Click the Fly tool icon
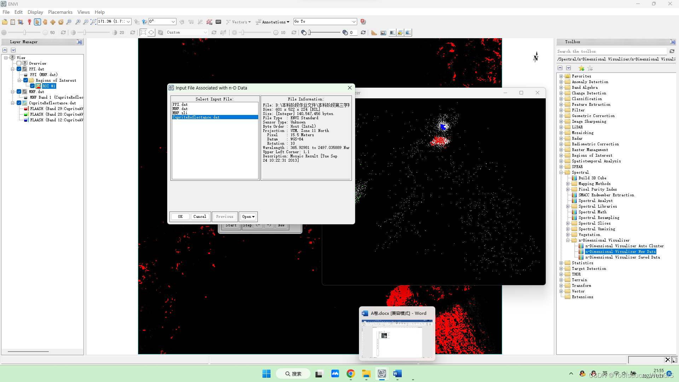Screen dimensions: 679x382 point(53,22)
